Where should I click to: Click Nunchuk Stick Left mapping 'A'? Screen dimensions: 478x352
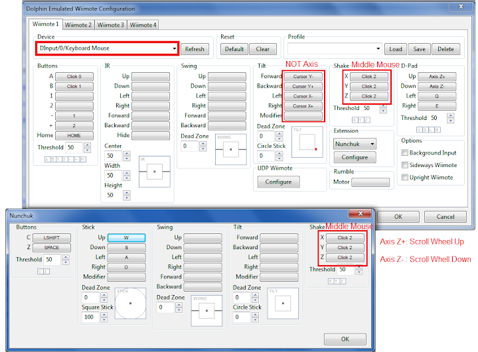(127, 258)
